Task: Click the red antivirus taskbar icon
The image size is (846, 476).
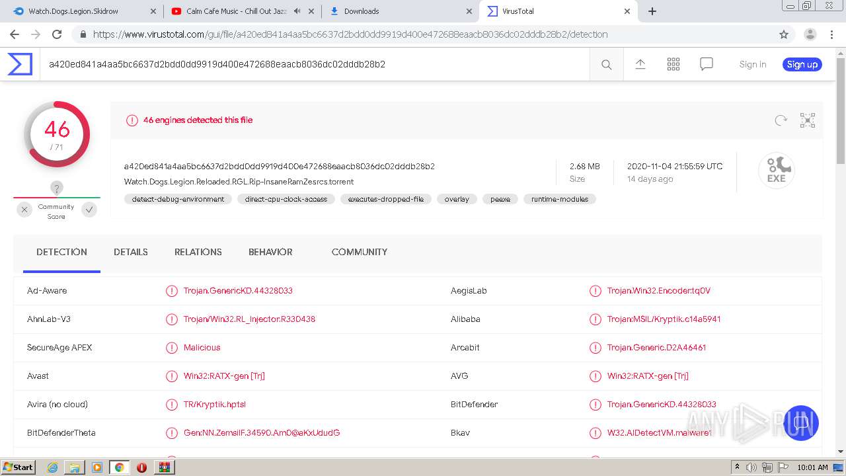Action: coord(141,467)
